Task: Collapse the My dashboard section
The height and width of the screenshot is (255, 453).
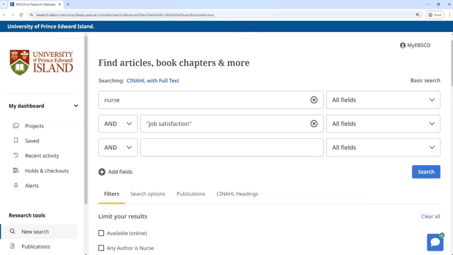Action: 76,106
